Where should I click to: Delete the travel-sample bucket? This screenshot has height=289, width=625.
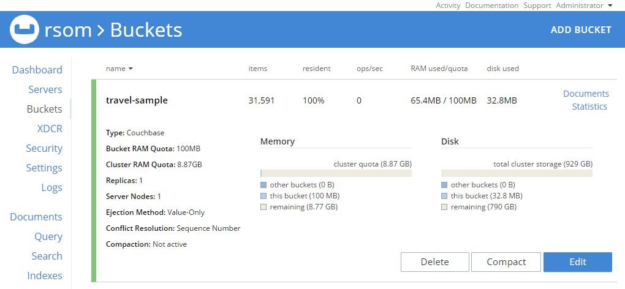click(x=435, y=262)
